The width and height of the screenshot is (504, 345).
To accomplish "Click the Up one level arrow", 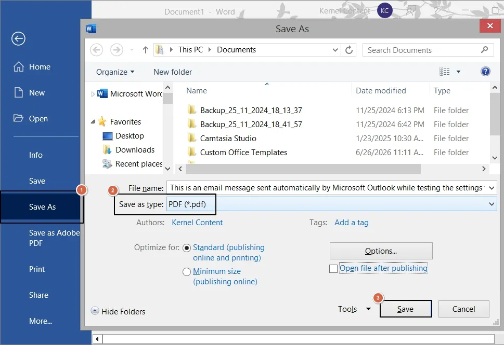I will click(146, 50).
